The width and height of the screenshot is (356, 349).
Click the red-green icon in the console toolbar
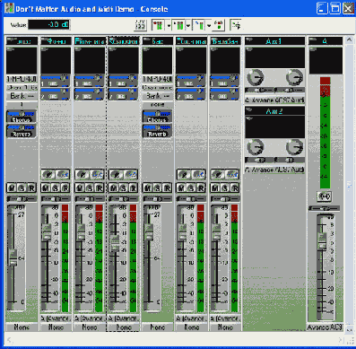click(220, 25)
